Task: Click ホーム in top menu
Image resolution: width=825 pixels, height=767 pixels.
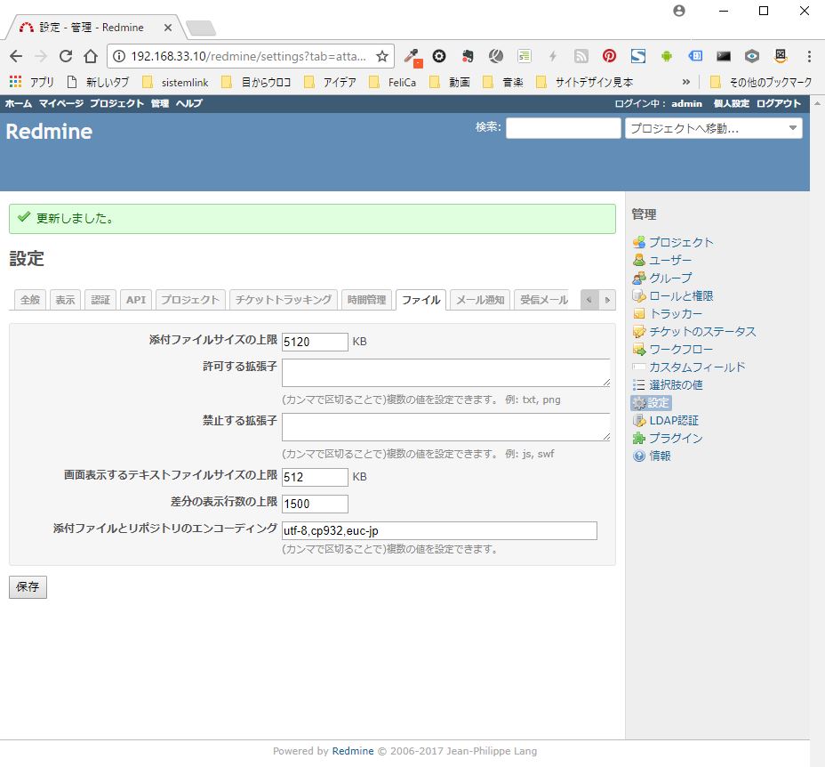Action: tap(19, 103)
